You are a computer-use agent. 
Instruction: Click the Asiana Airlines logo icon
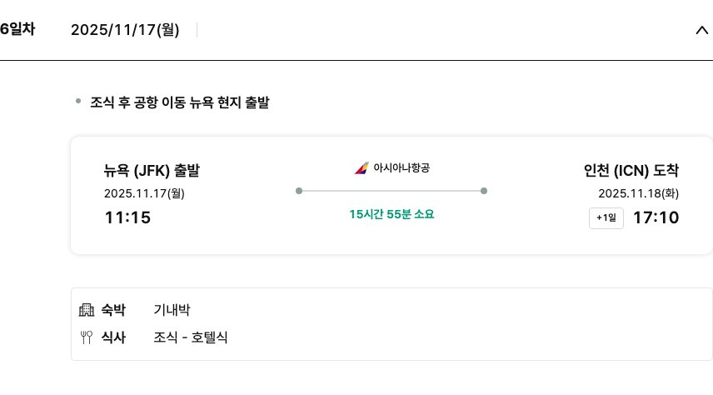coord(361,168)
